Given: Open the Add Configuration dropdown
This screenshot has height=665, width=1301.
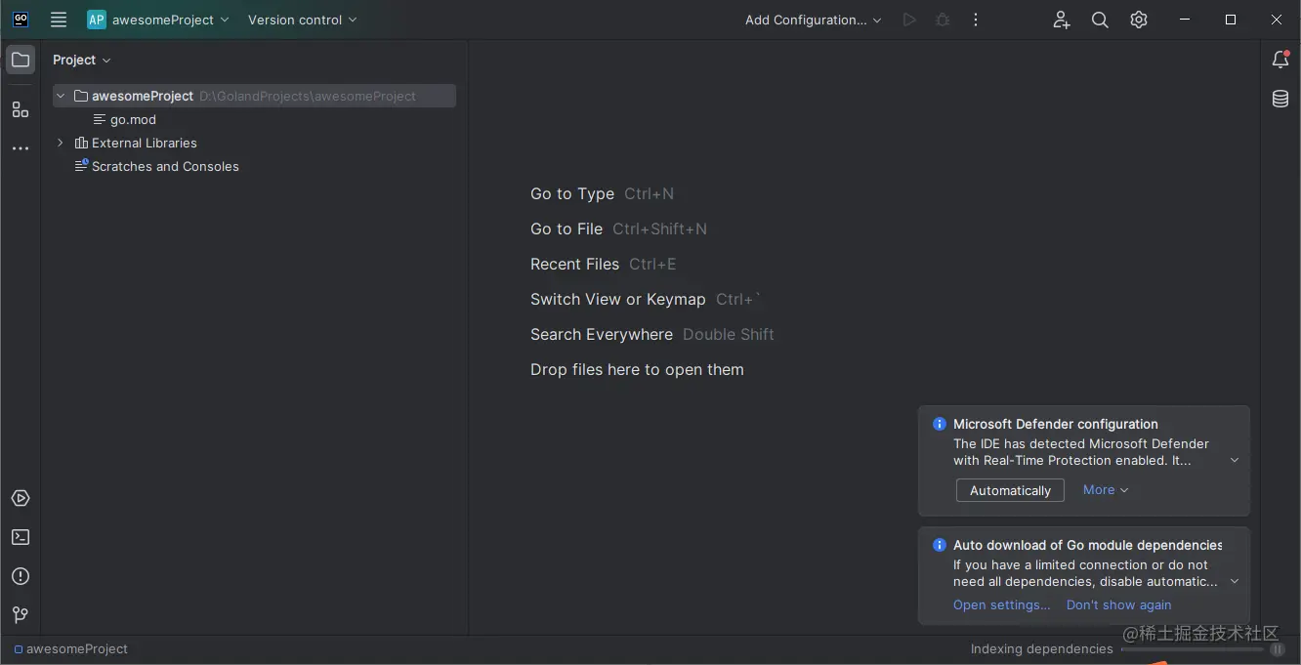Looking at the screenshot, I should tap(813, 20).
